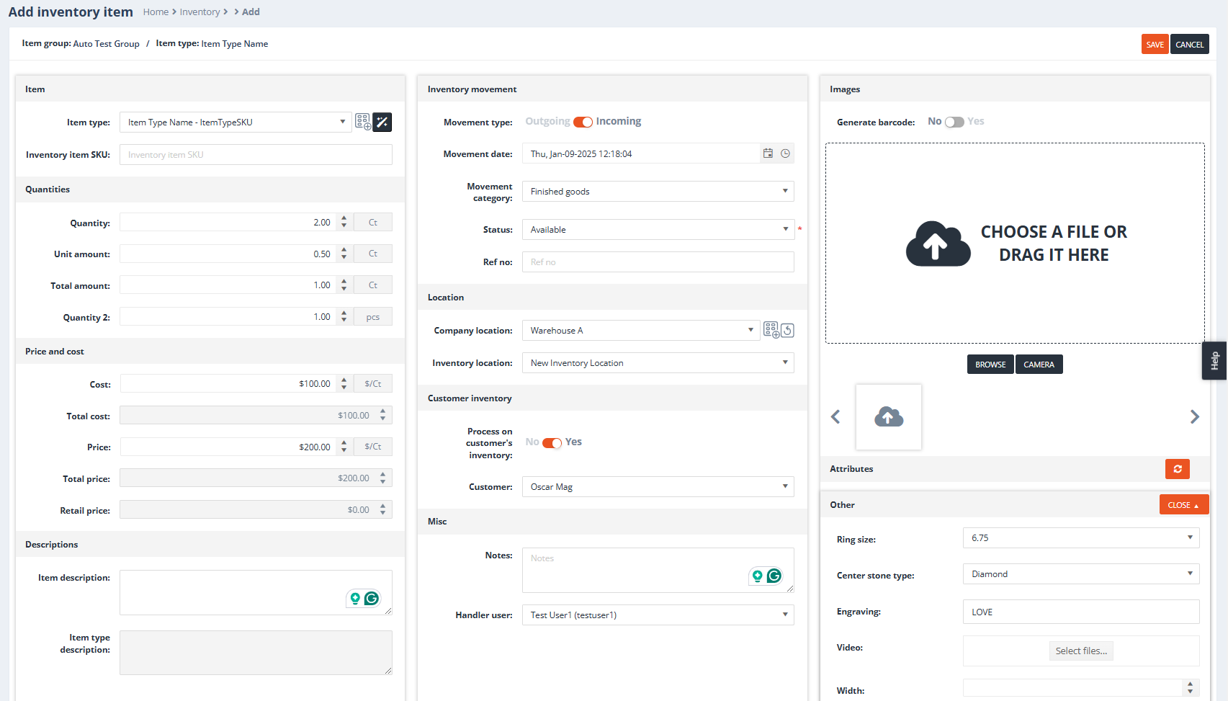Click the magic wand icon beside Item type
Viewport: 1228px width, 701px height.
(382, 122)
